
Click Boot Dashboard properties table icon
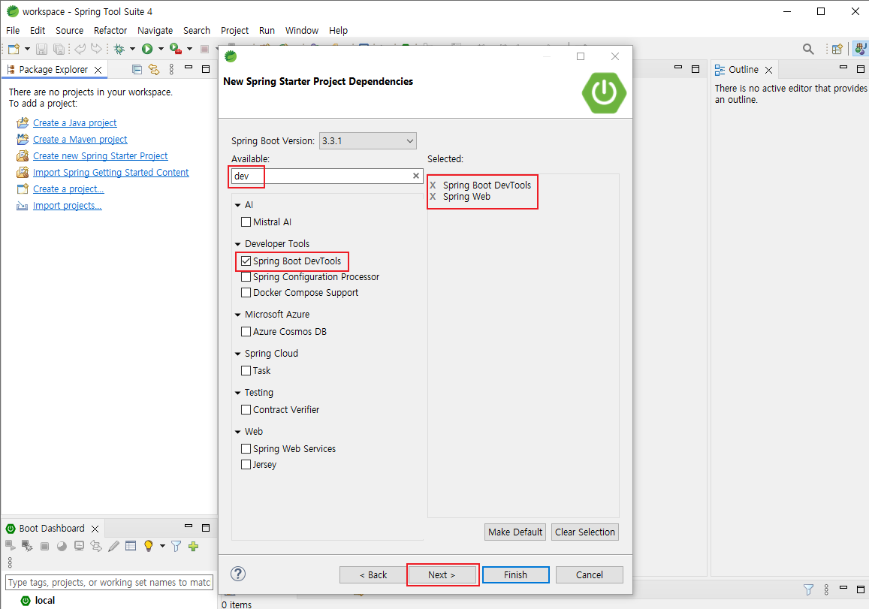131,546
